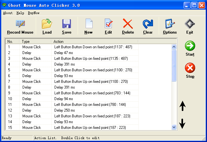Click the Action column header
The image size is (207, 142).
tap(95, 41)
